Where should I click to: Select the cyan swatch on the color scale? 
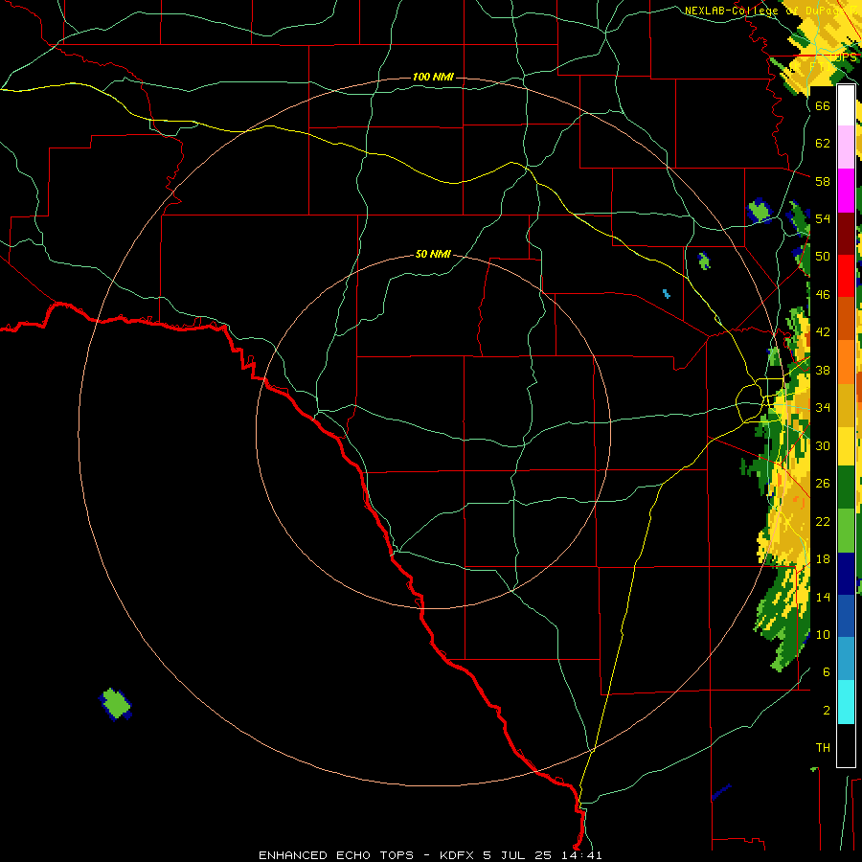click(846, 702)
